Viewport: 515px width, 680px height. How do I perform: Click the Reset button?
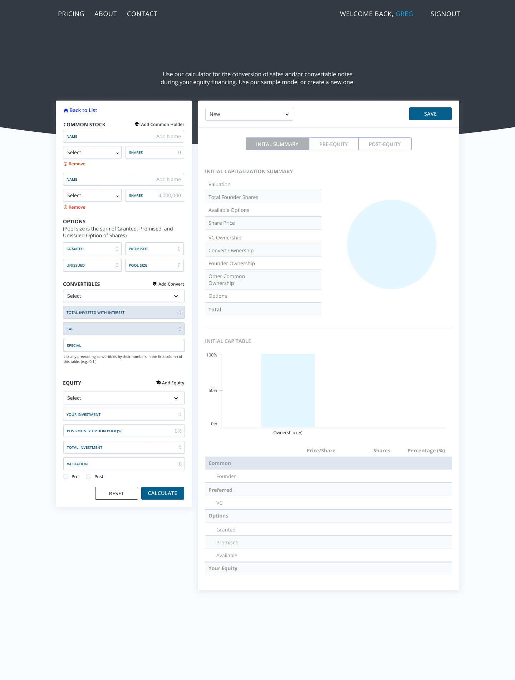coord(116,493)
